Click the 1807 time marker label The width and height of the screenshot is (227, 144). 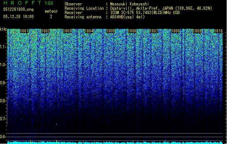154,31
